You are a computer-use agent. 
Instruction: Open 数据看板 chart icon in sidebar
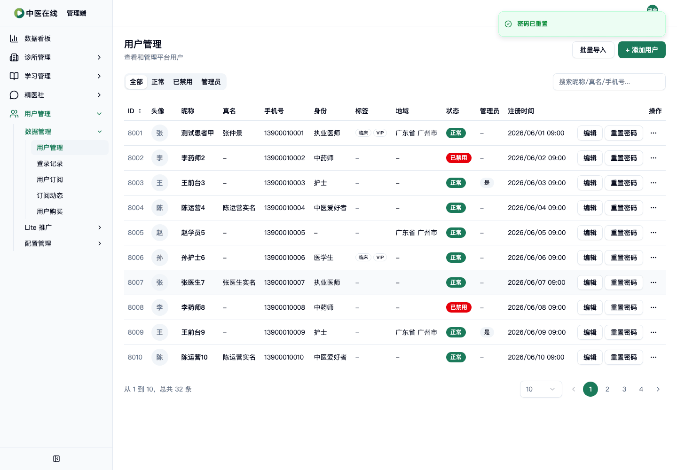[14, 39]
